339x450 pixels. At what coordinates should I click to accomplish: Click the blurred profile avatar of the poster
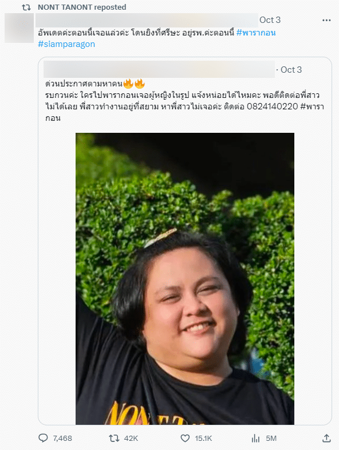tap(19, 28)
